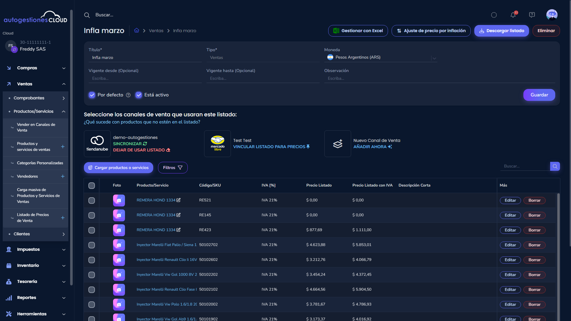571x321 pixels.
Task: Click the Inventario sidebar icon
Action: [x=9, y=265]
